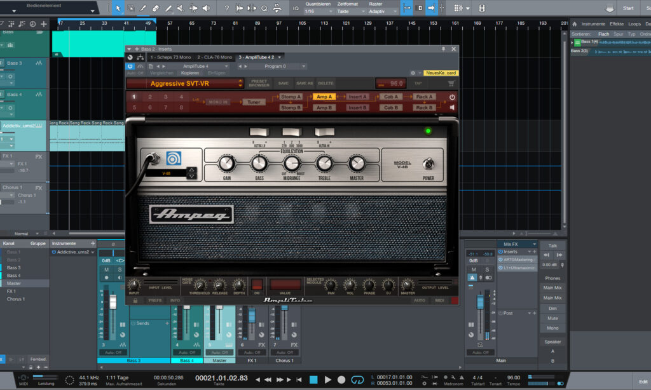Screen dimensions: 651x390
Task: Start playback with the Play button
Action: click(x=327, y=380)
